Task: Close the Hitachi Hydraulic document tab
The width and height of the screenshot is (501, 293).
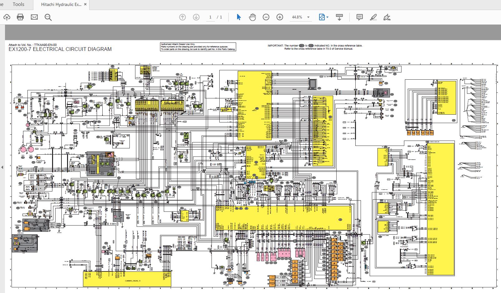Action: click(x=86, y=5)
